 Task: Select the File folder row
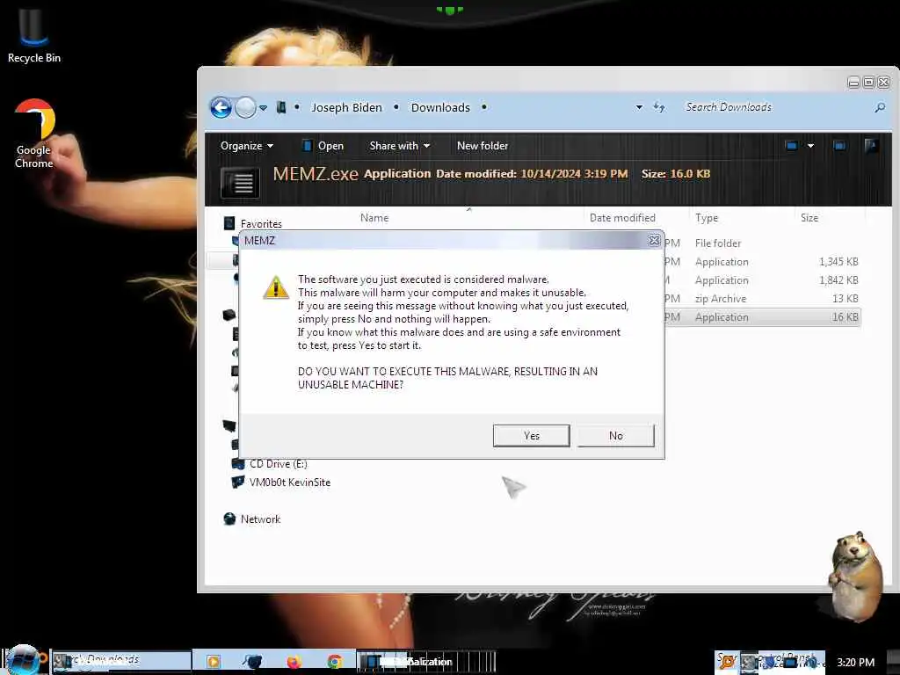[x=762, y=243]
